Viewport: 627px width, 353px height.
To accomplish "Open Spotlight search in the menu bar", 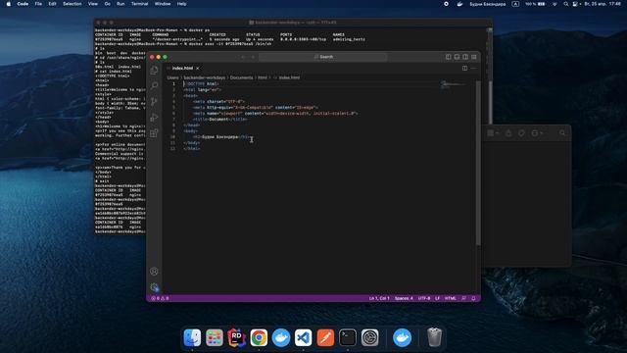I will [566, 4].
